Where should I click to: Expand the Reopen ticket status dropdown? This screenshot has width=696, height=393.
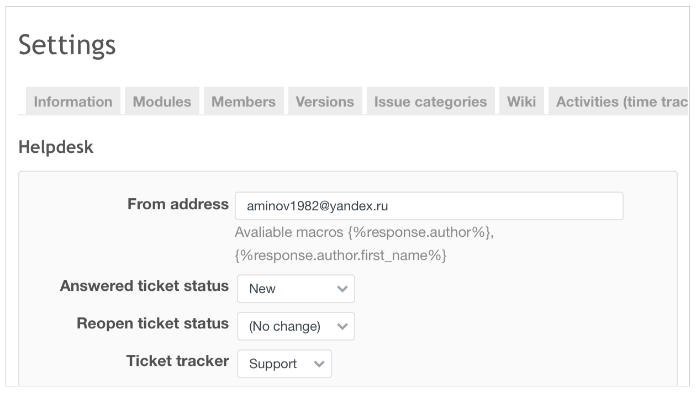point(296,326)
